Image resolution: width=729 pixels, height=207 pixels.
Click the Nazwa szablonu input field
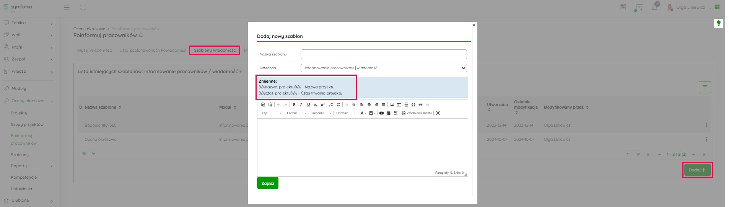(383, 54)
